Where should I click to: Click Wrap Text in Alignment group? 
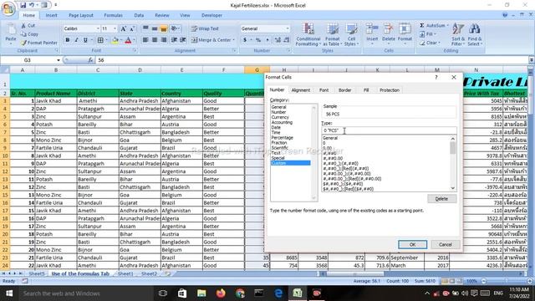205,28
